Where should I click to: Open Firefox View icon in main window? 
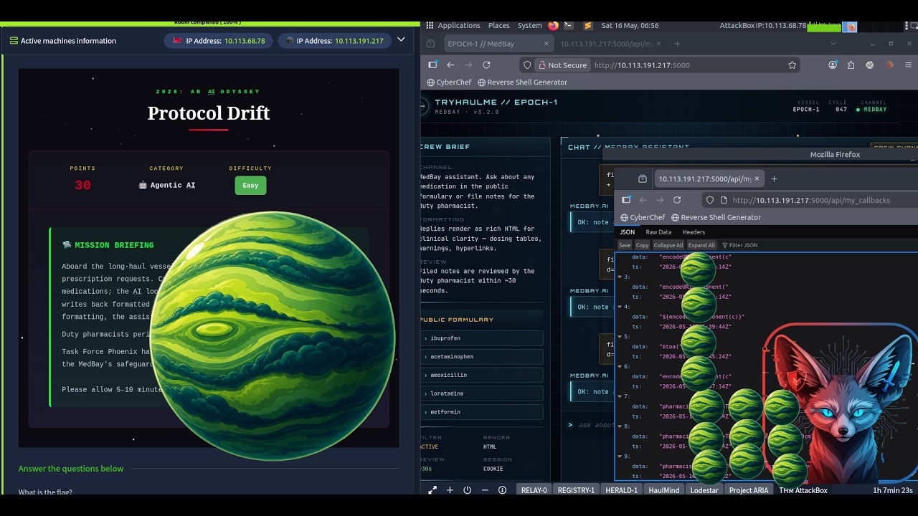point(430,44)
